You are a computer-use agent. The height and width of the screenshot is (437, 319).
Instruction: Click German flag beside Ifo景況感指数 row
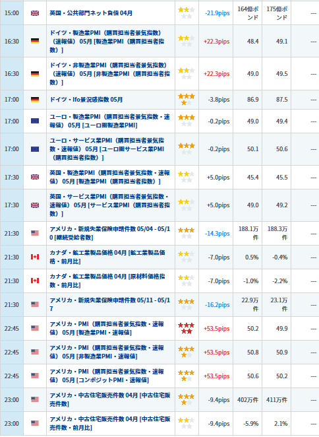coord(35,100)
